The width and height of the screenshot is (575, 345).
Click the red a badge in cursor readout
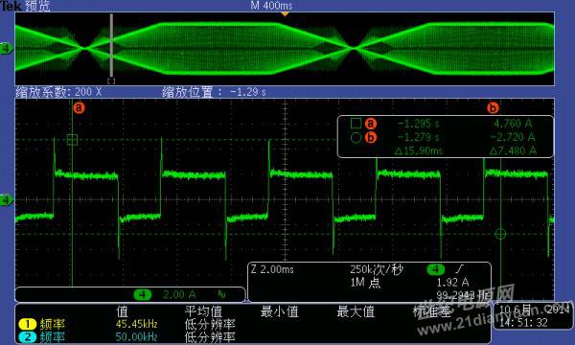click(371, 124)
